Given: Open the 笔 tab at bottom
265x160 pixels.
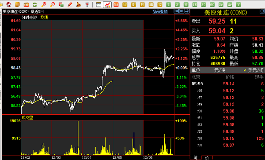Looking at the screenshot, I should pyautogui.click(x=196, y=158).
